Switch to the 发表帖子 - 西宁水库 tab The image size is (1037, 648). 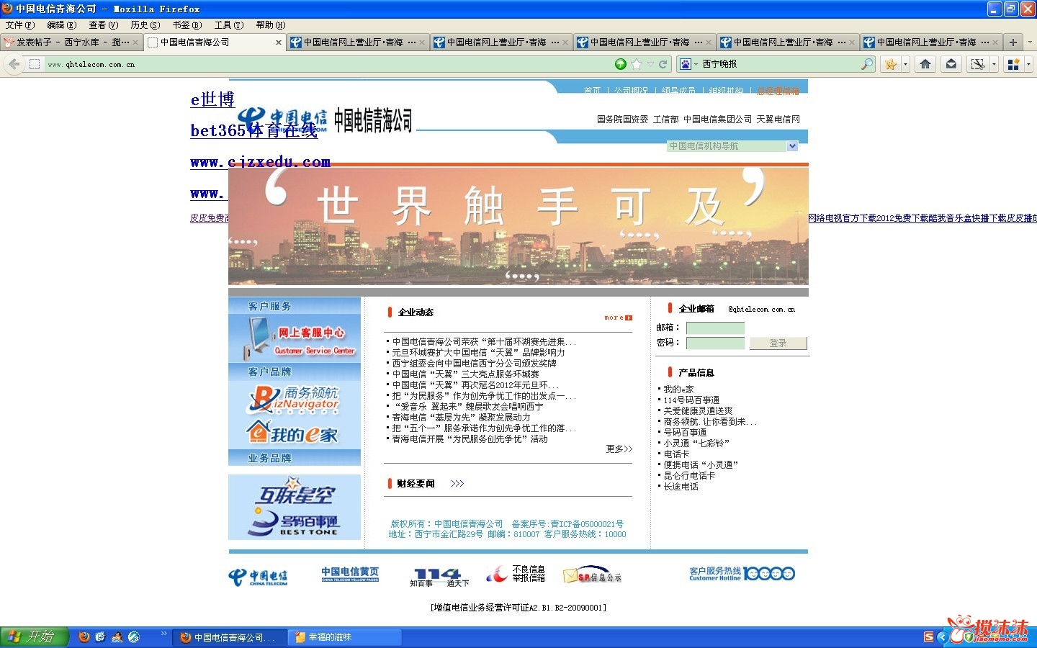71,42
